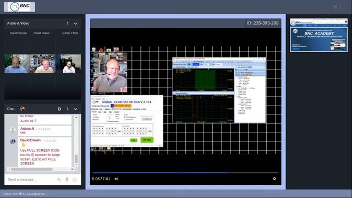Seek in the video progress bar
The height and width of the screenshot is (198, 352).
tap(185, 173)
